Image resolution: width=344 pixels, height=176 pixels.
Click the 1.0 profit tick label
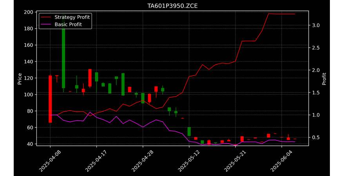(316, 115)
